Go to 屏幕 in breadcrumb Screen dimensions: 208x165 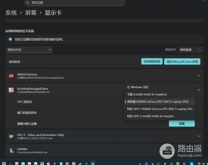[x=31, y=13]
